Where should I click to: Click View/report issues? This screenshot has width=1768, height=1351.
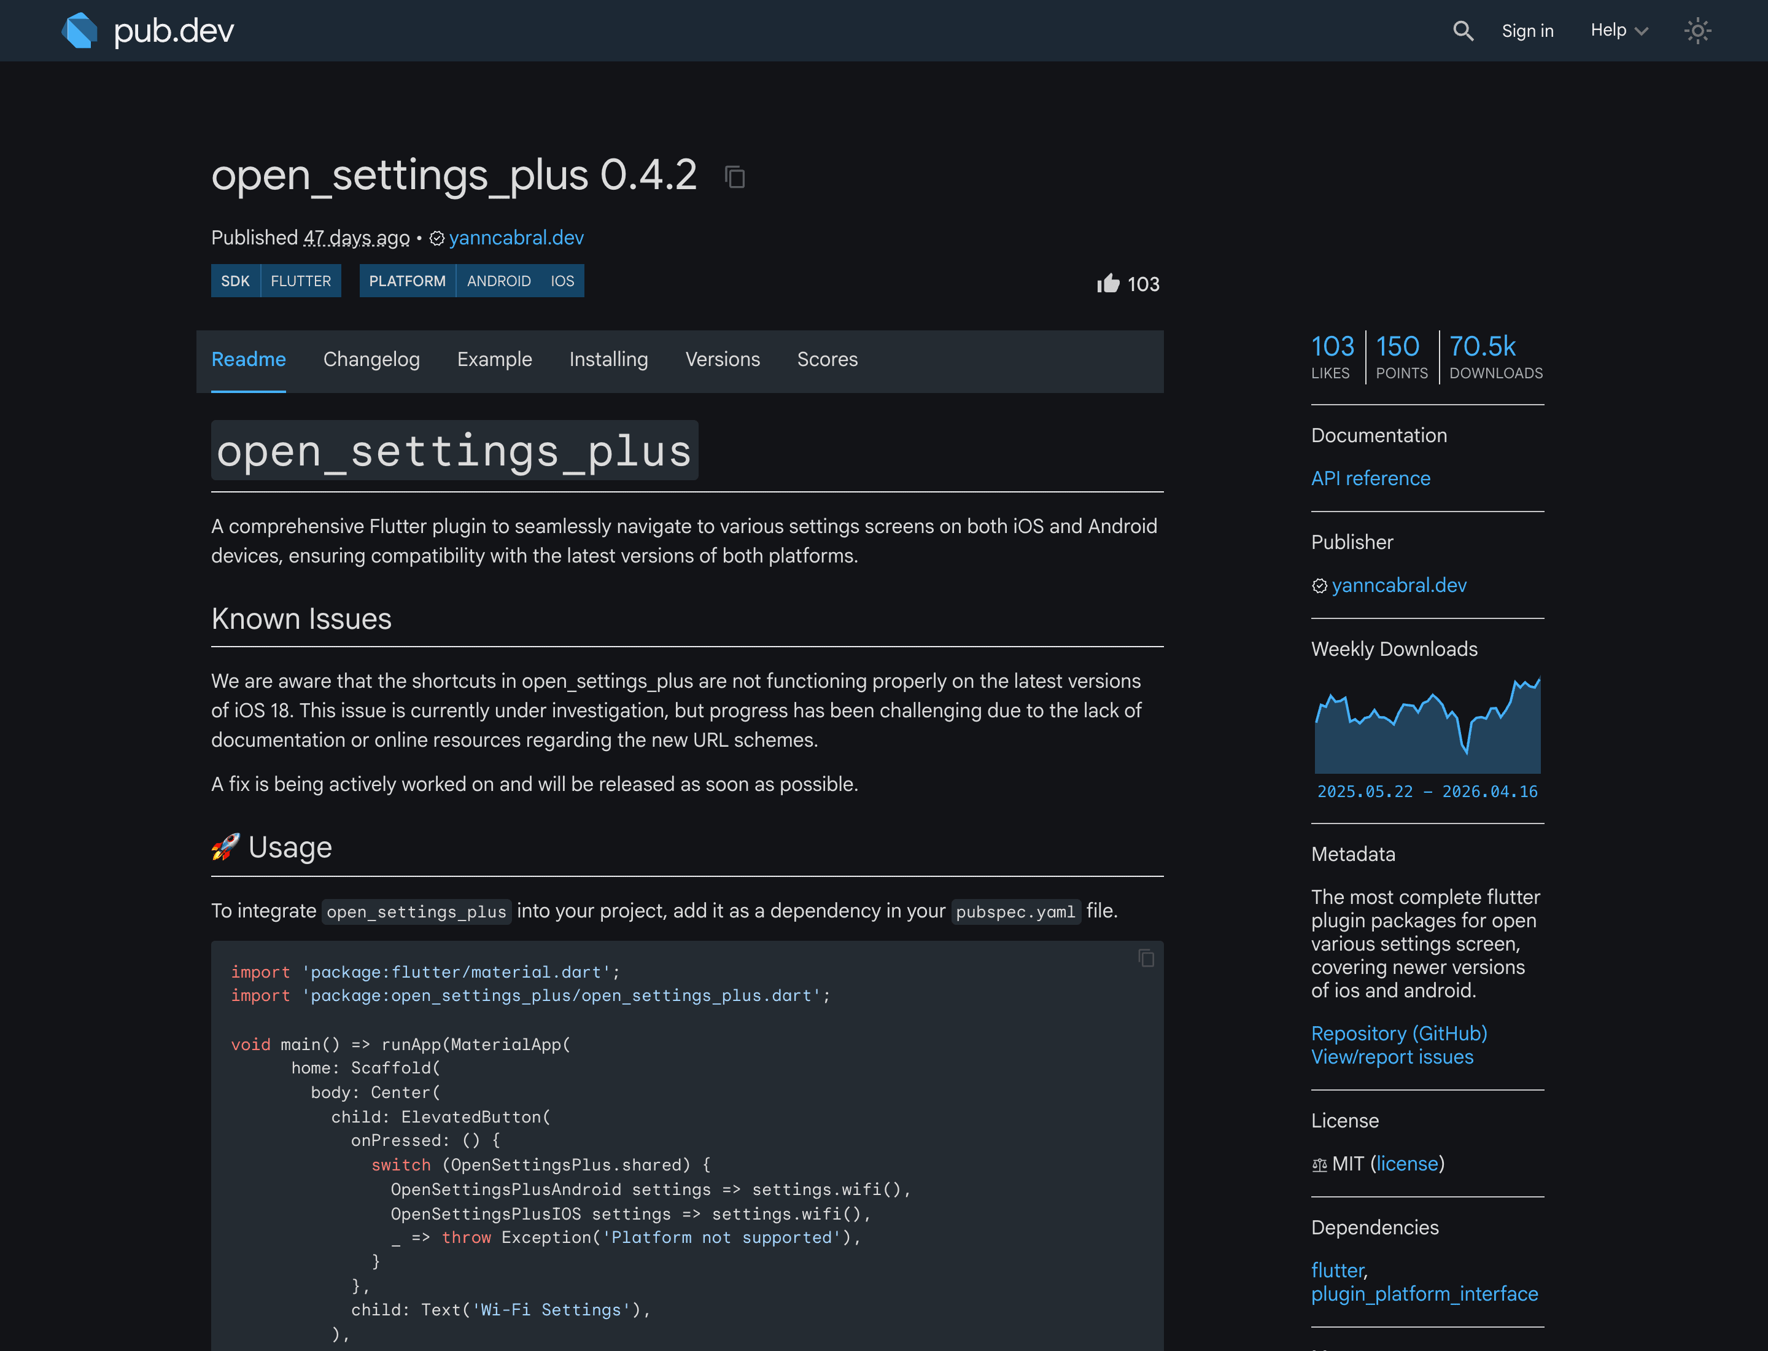[1392, 1057]
